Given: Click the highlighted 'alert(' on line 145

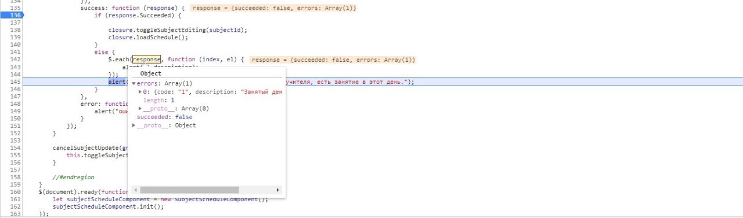Looking at the screenshot, I should click(118, 82).
